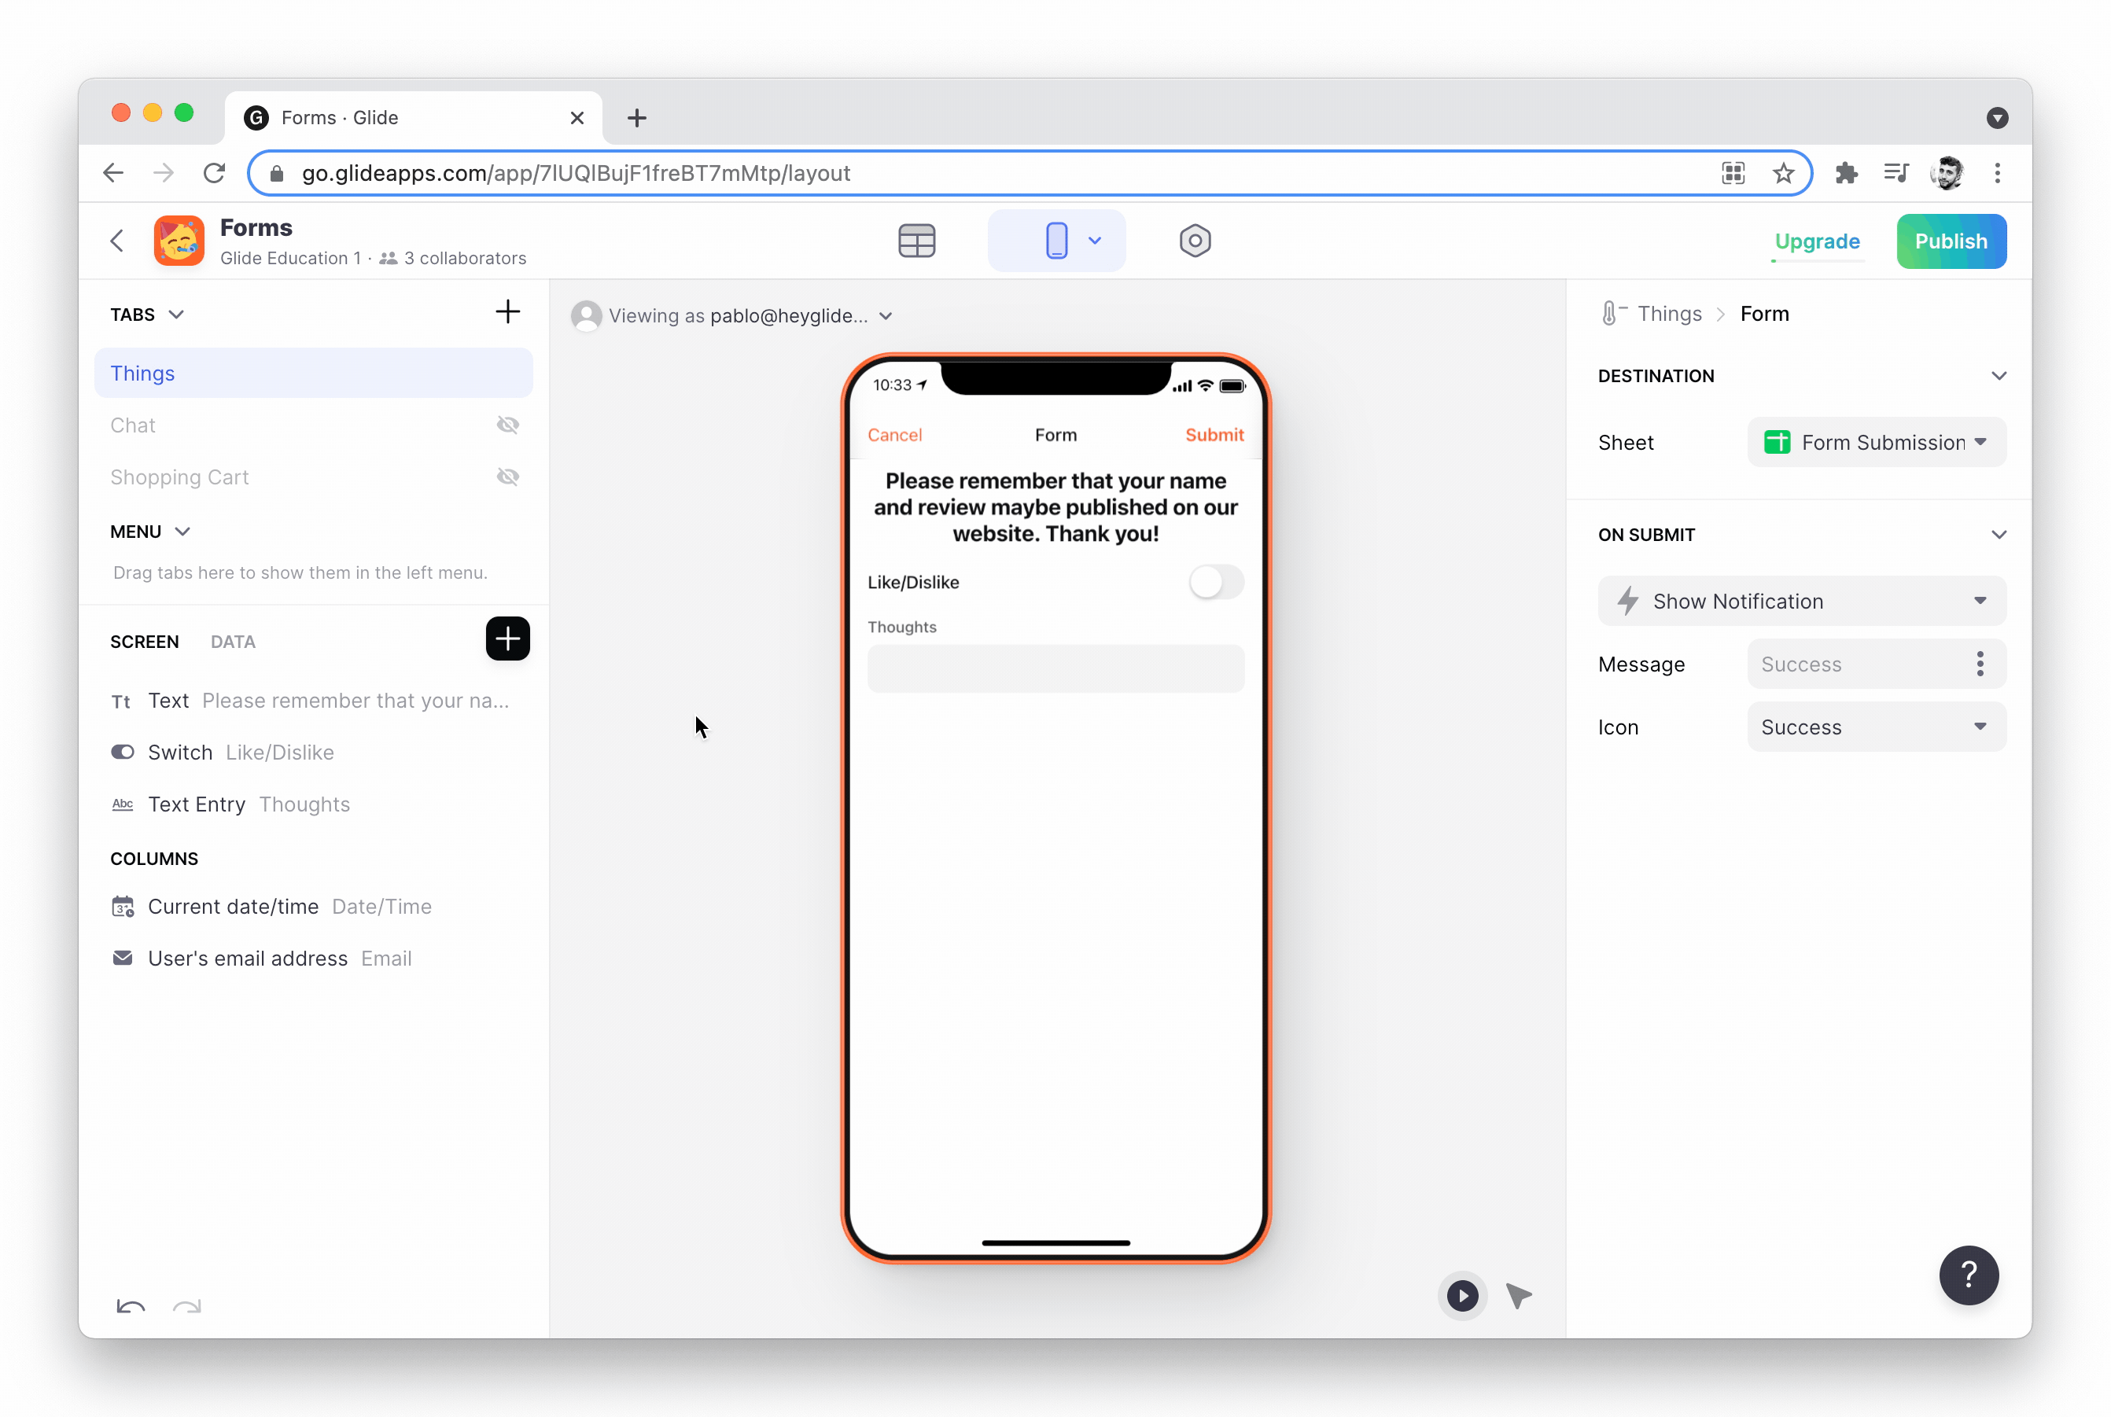The image size is (2111, 1417).
Task: Open the Form Submission sheet dropdown
Action: [1876, 442]
